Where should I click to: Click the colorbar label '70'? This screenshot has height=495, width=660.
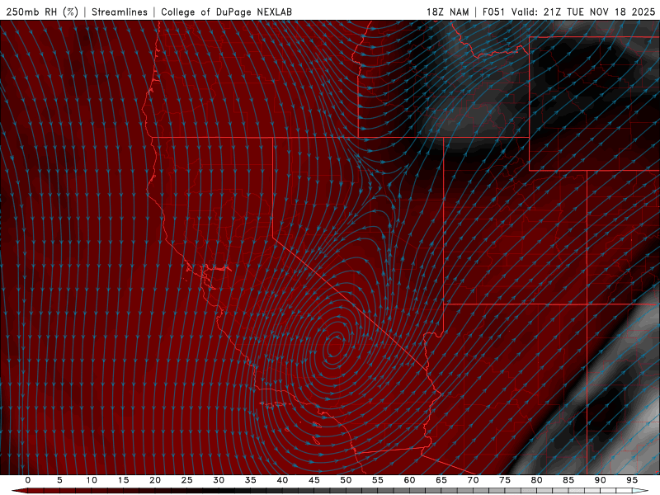473,480
